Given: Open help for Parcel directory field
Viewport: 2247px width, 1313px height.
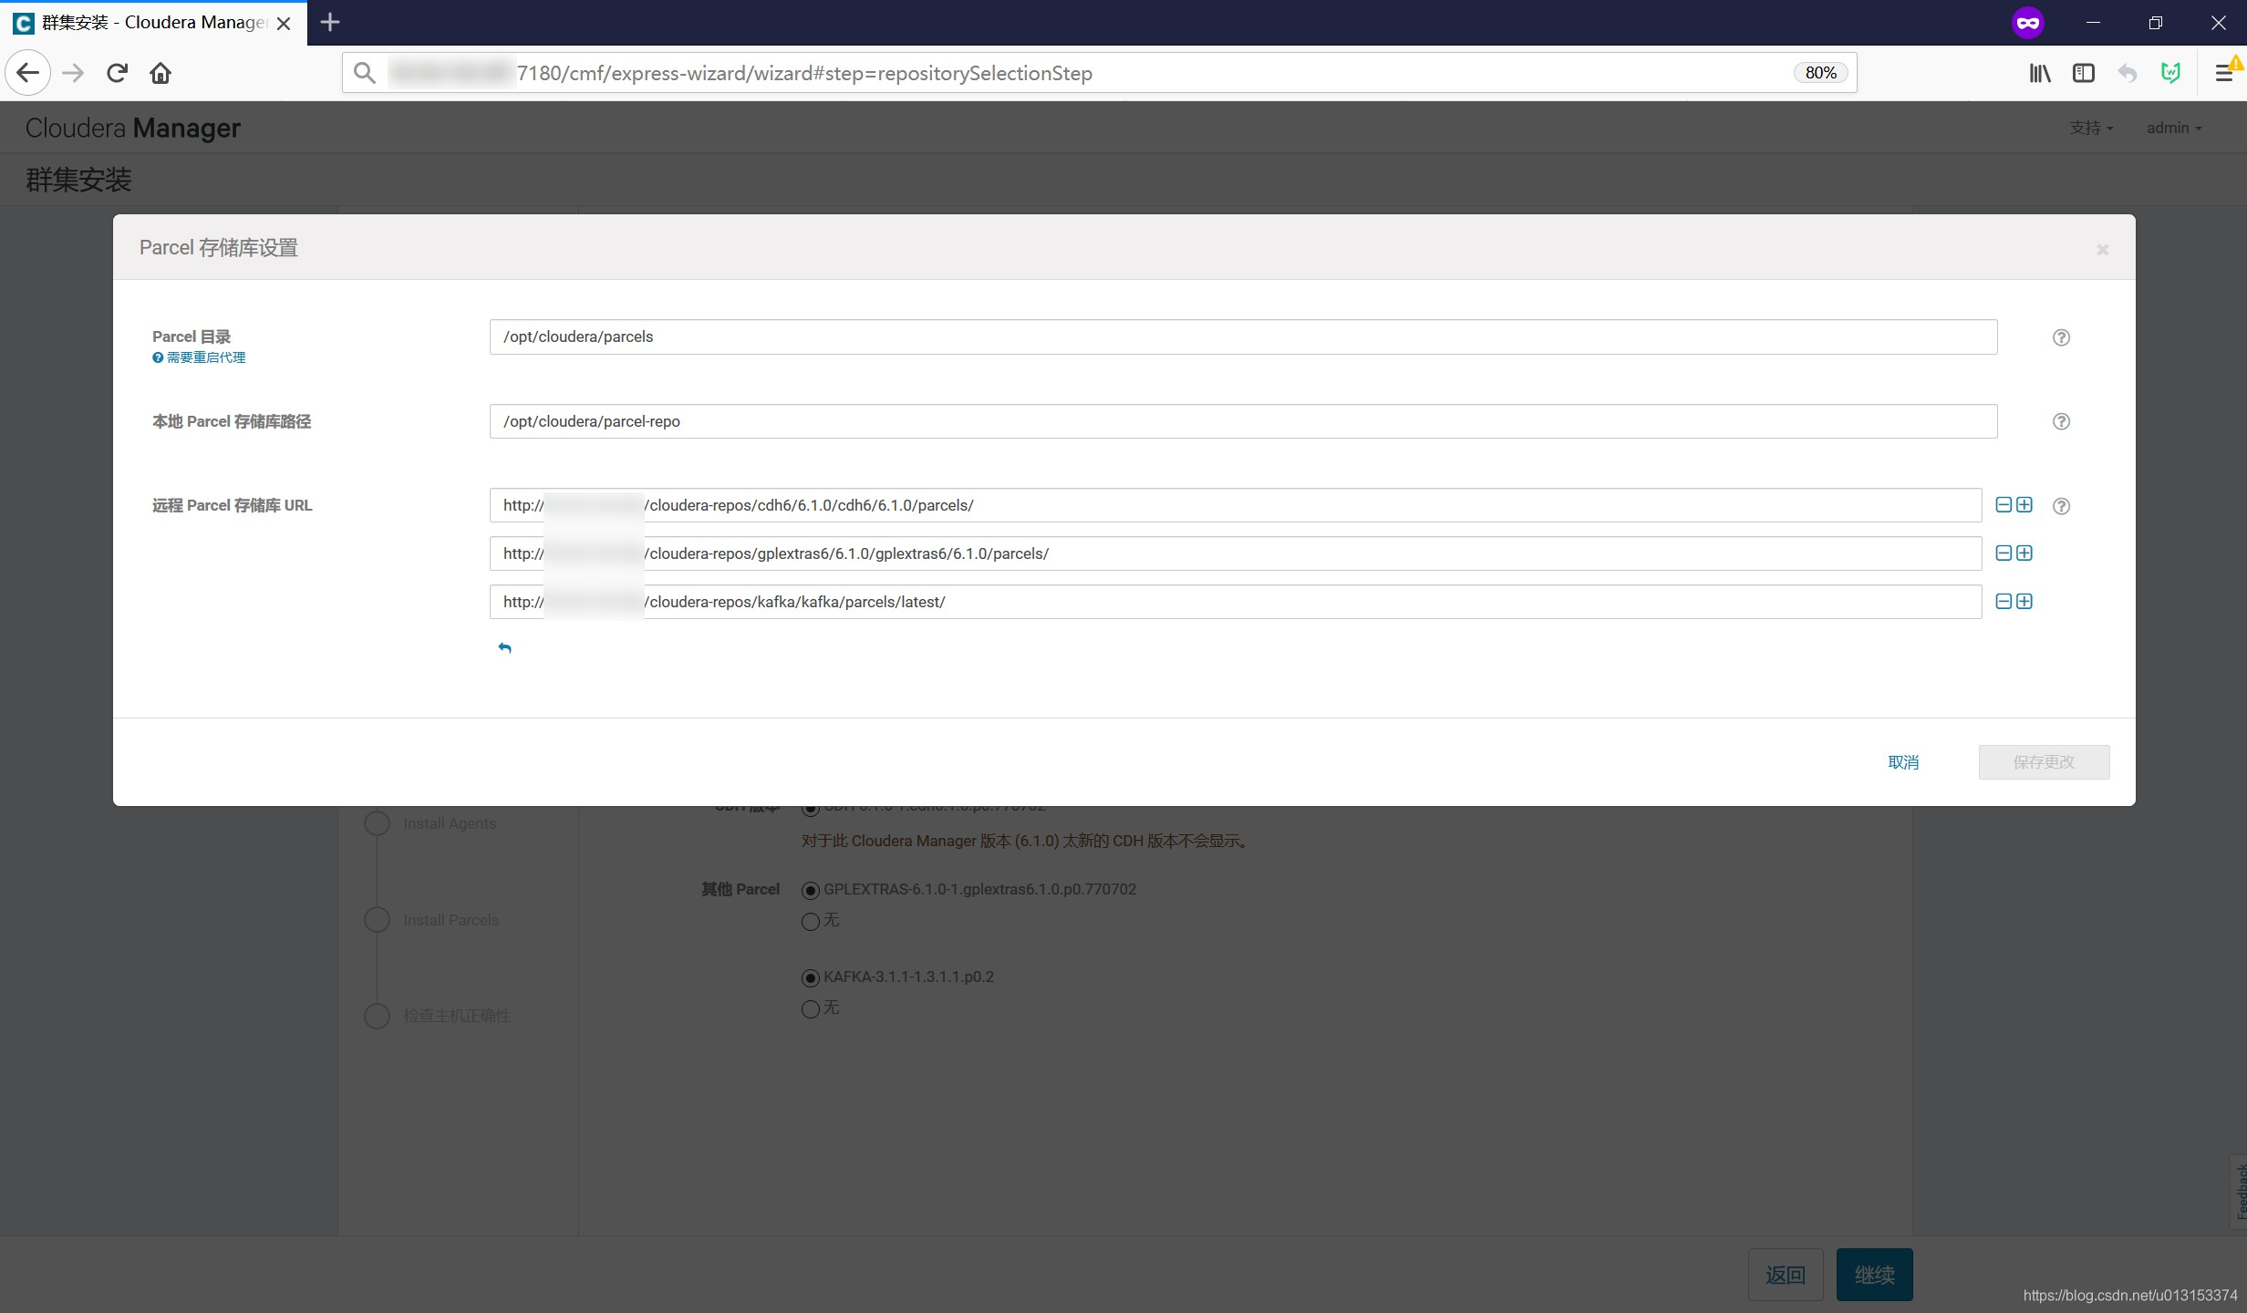Looking at the screenshot, I should 2061,337.
